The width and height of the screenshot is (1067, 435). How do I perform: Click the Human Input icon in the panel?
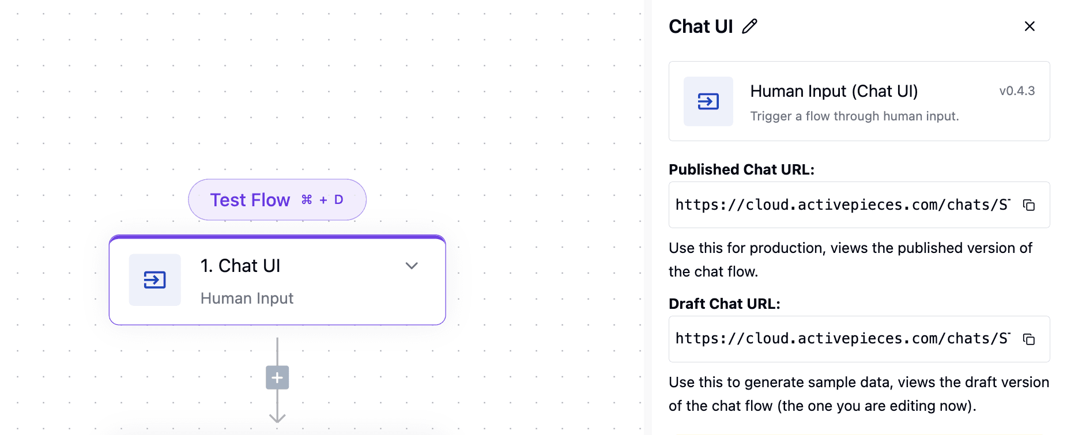(x=708, y=101)
